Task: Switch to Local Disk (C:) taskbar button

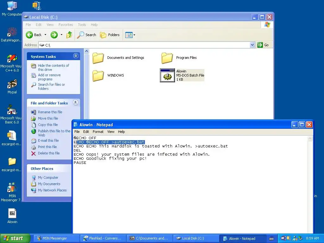Action: point(196,238)
